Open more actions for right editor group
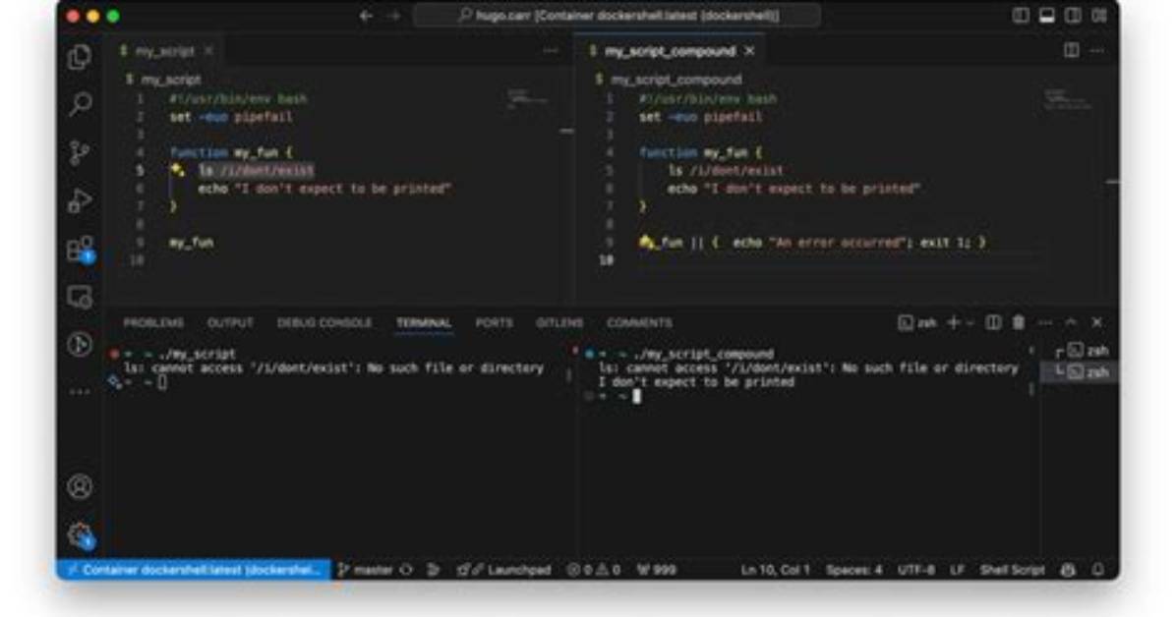Viewport: 1176px width, 617px height. 1097,50
